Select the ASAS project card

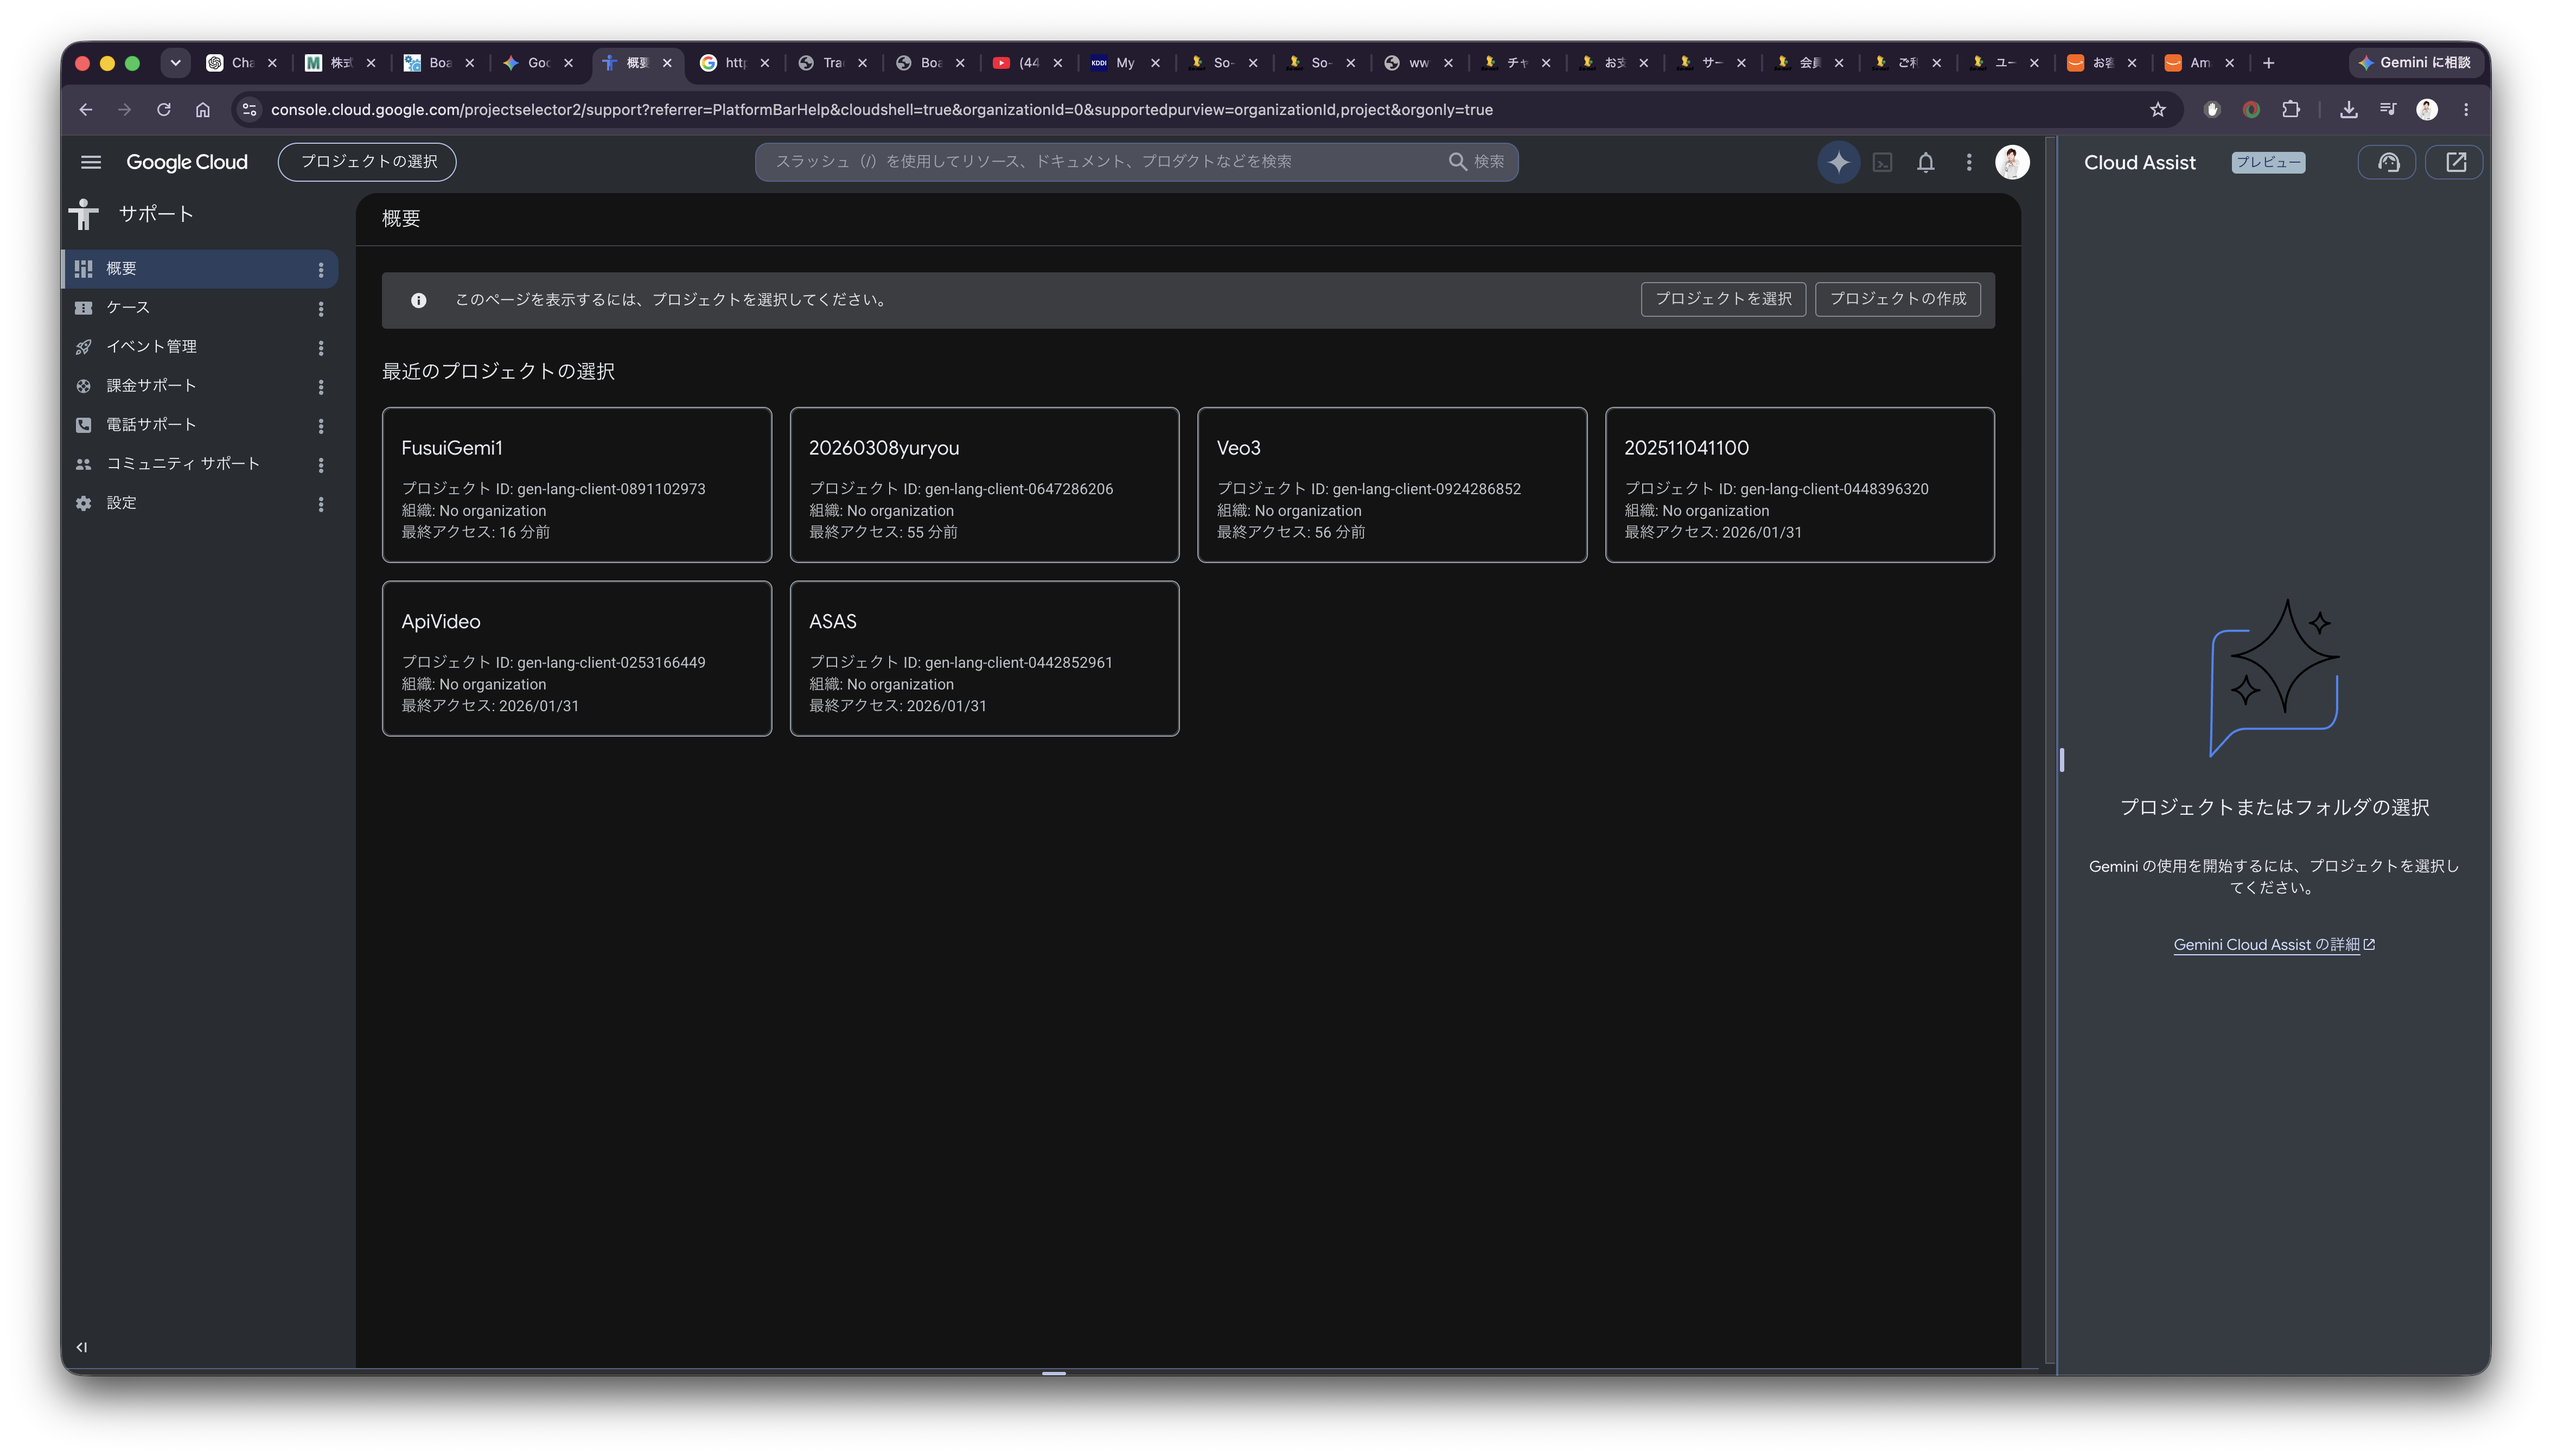coord(984,659)
